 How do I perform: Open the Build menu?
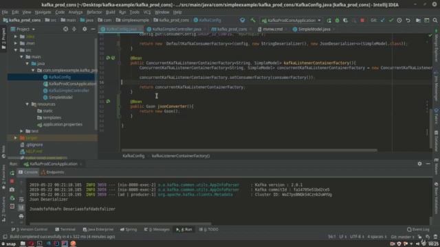[x=110, y=12]
